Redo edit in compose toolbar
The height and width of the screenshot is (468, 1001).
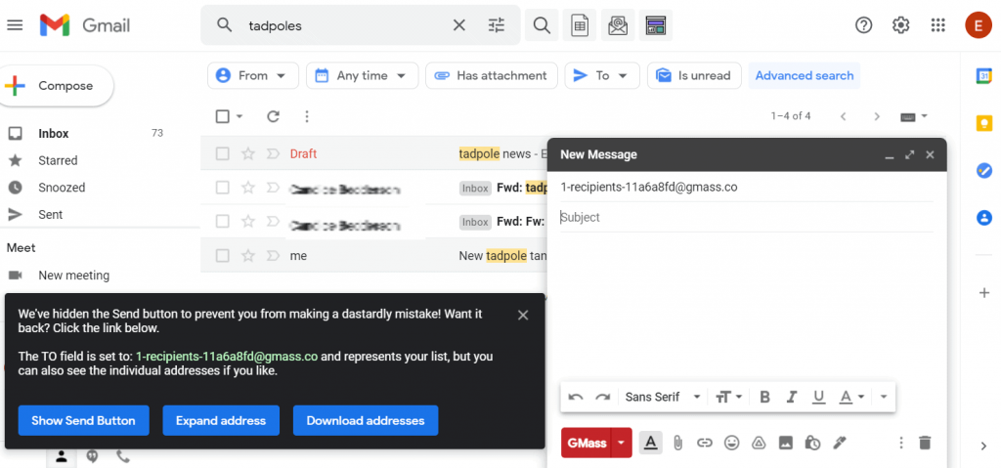tap(602, 397)
